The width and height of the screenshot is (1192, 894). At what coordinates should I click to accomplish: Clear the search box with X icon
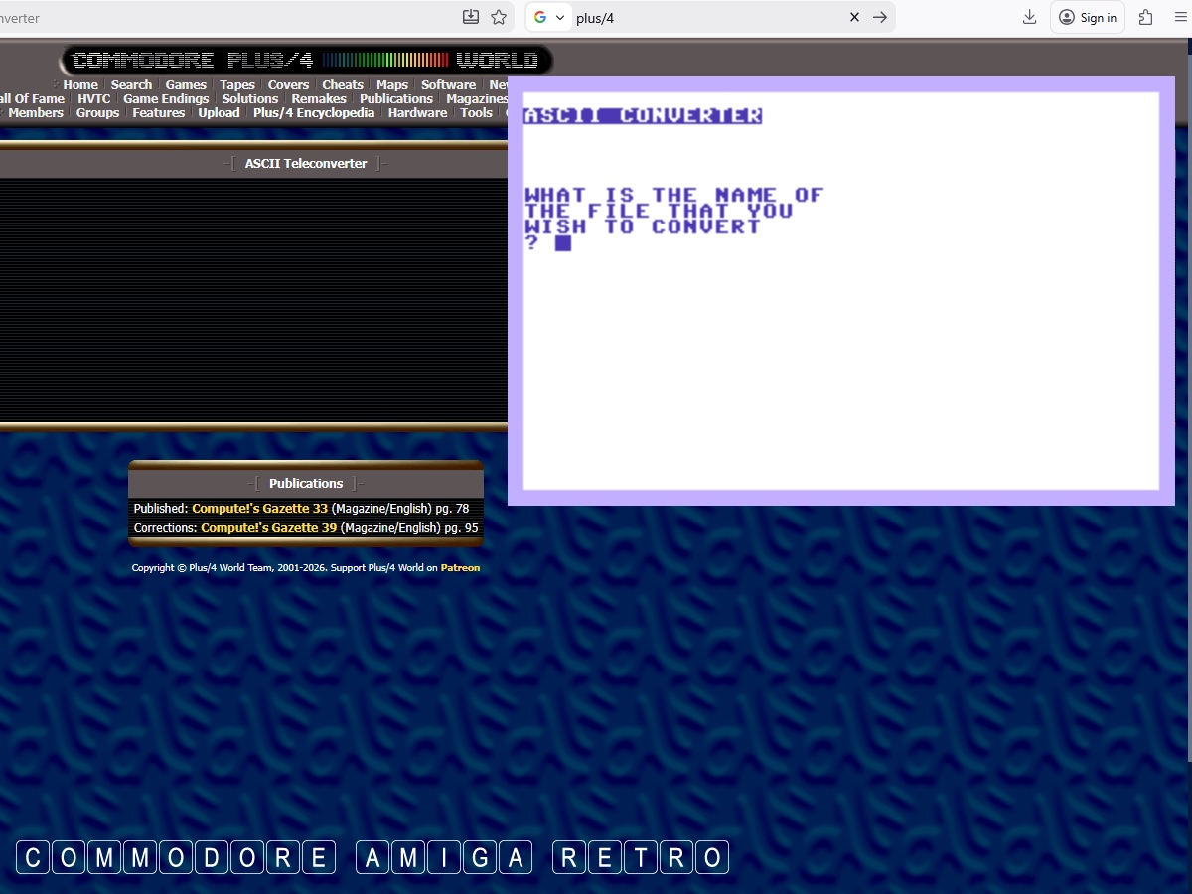[854, 17]
